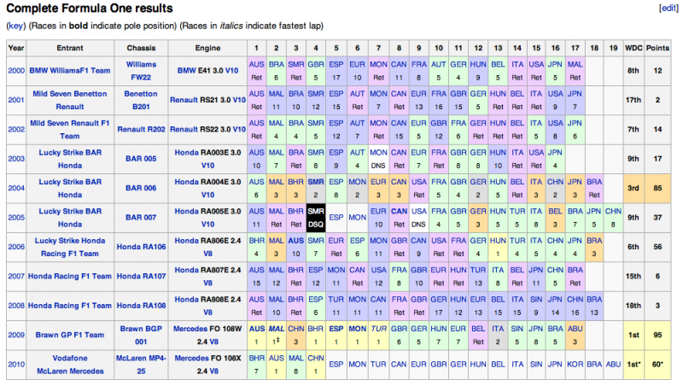This screenshot has height=386, width=683.
Task: Click the McLaren MP4-25 chassis link
Action: point(141,365)
